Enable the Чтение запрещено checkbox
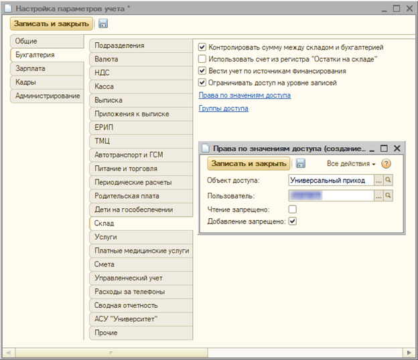 [x=292, y=209]
